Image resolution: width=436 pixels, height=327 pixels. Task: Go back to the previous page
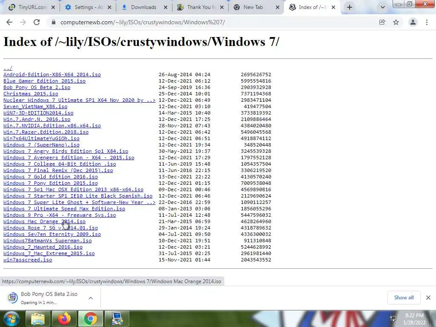[x=9, y=22]
